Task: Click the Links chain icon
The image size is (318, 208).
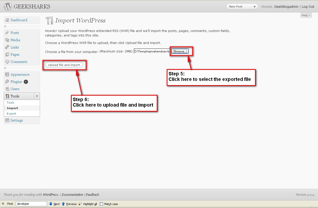Action: (x=7, y=47)
